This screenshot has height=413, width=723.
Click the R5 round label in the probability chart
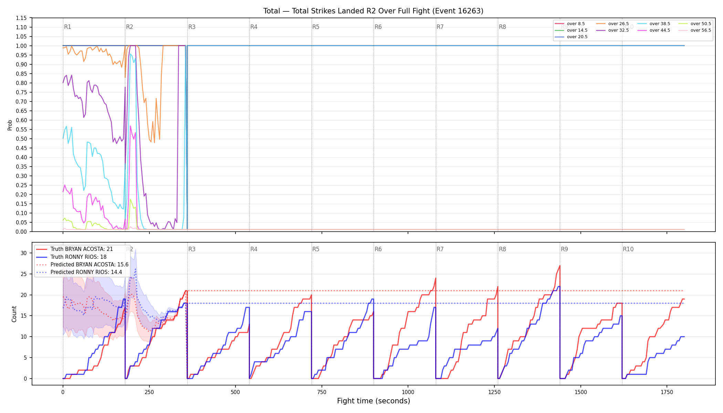(316, 27)
